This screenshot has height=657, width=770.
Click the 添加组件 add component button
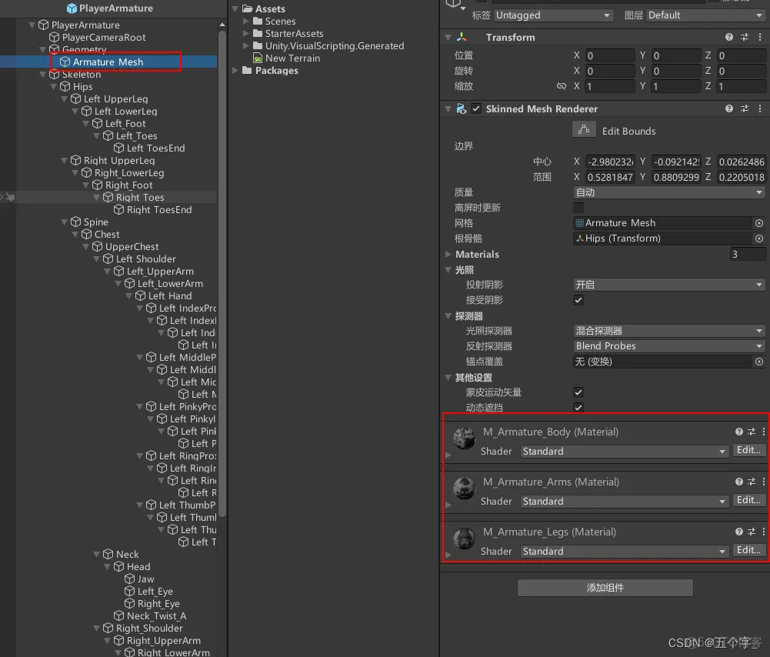605,588
